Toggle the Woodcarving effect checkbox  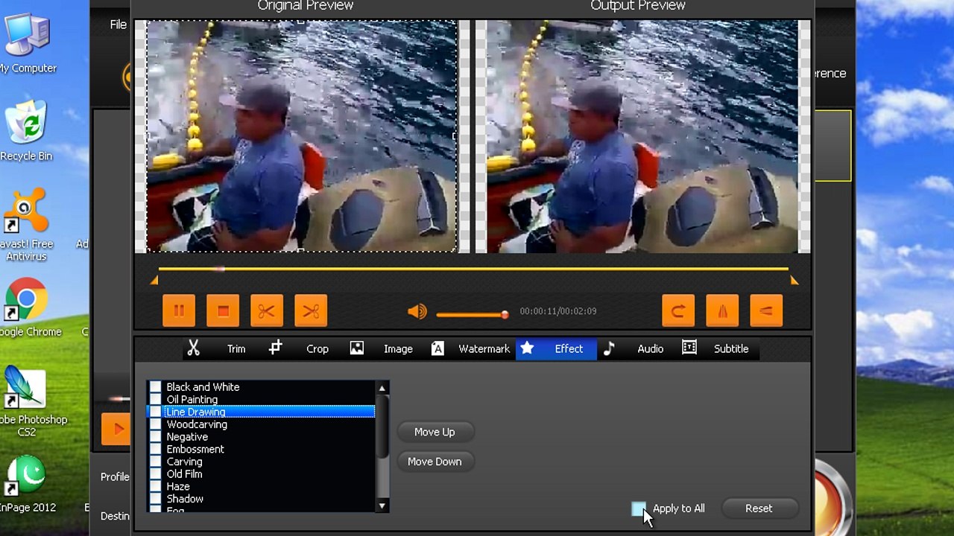pos(155,424)
